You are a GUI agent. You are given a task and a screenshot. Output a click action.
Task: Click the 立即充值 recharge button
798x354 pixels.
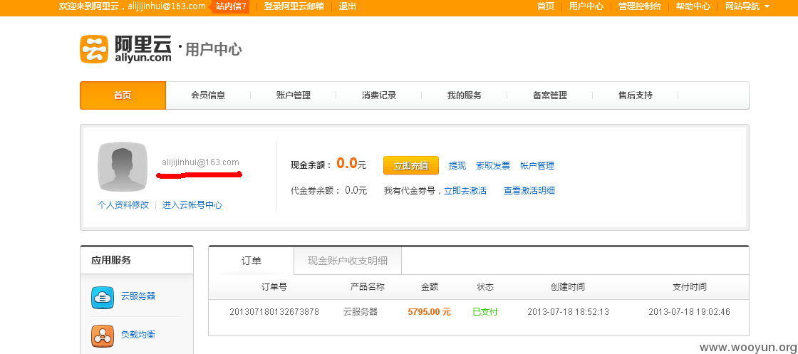[x=410, y=165]
